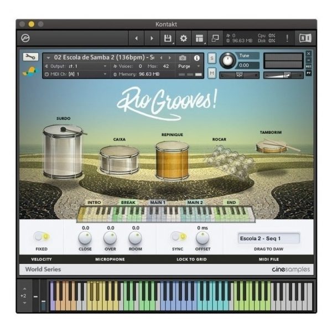
Task: Click the Disk 0% readout
Action: [x=266, y=40]
